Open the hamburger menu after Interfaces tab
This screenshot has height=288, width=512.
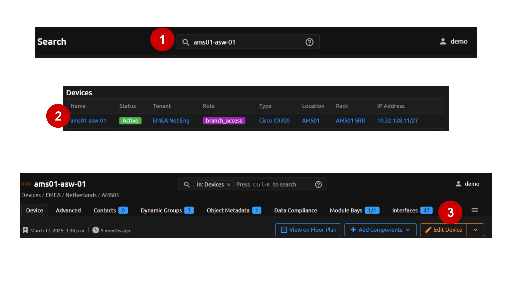click(x=474, y=210)
